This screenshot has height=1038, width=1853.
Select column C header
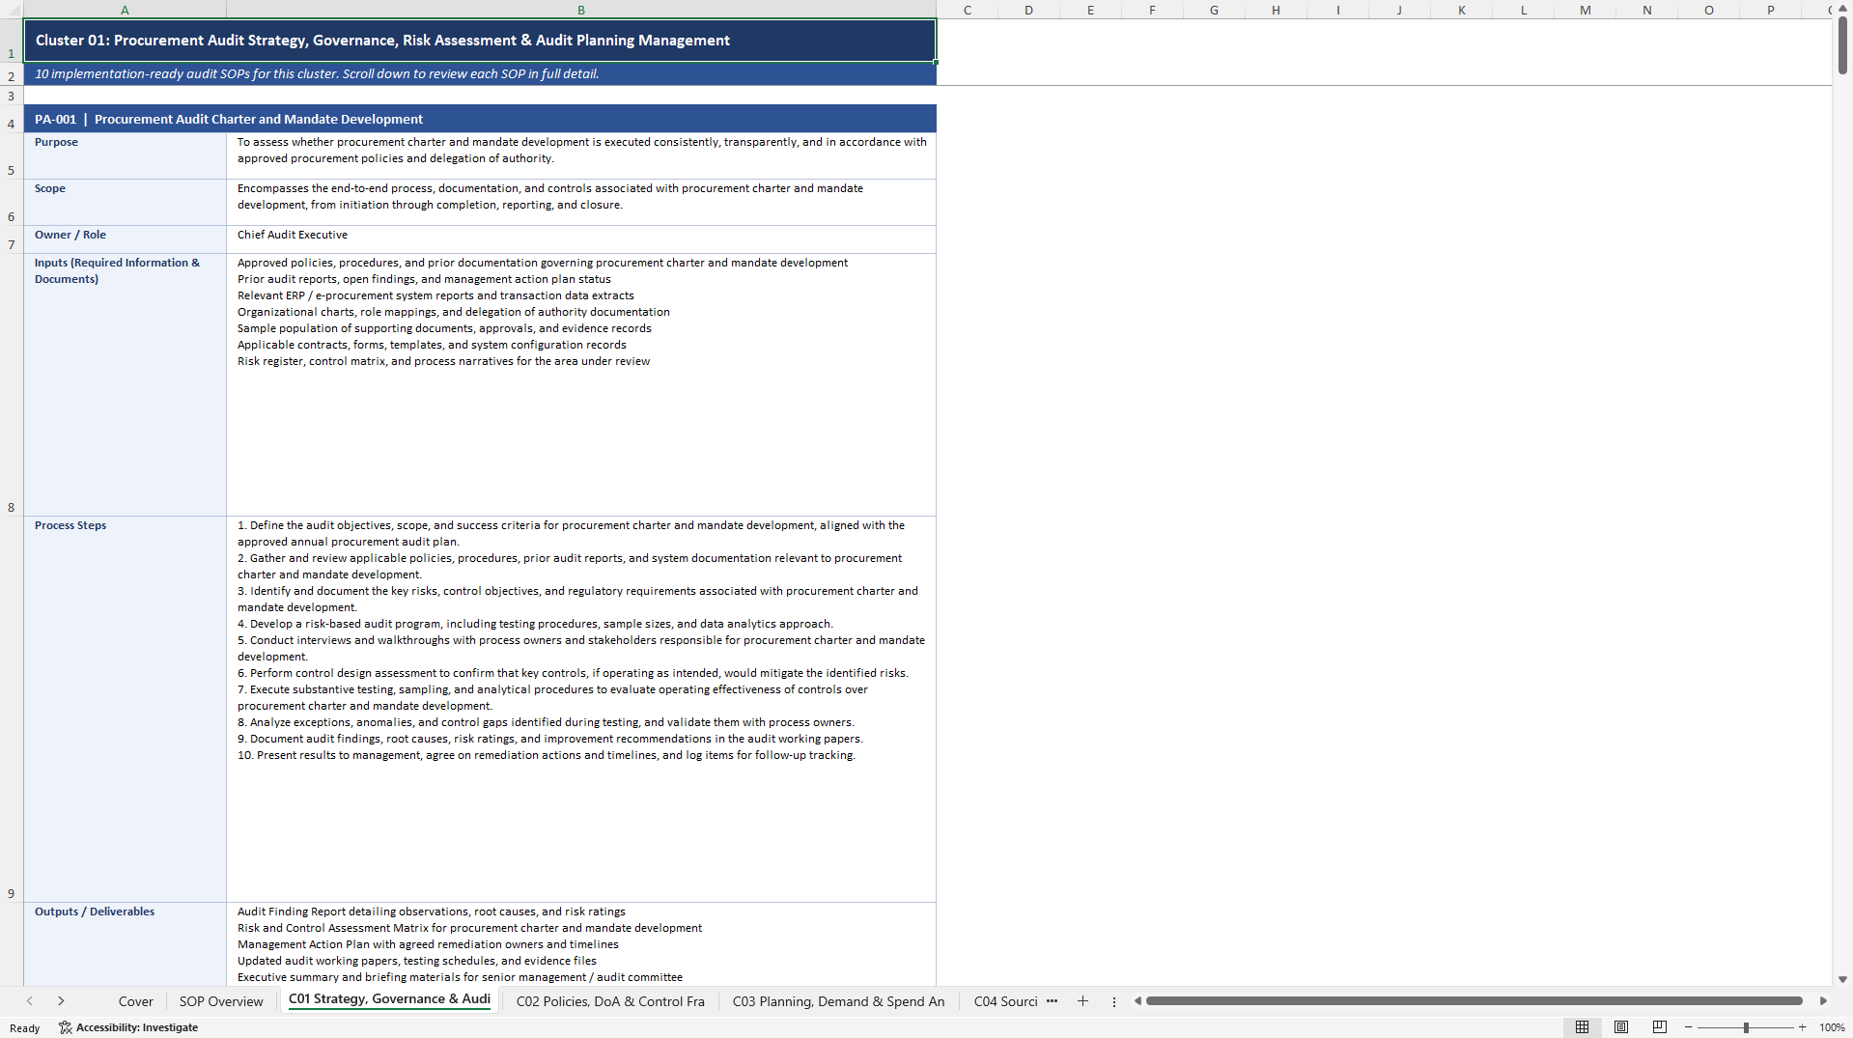pyautogui.click(x=967, y=10)
